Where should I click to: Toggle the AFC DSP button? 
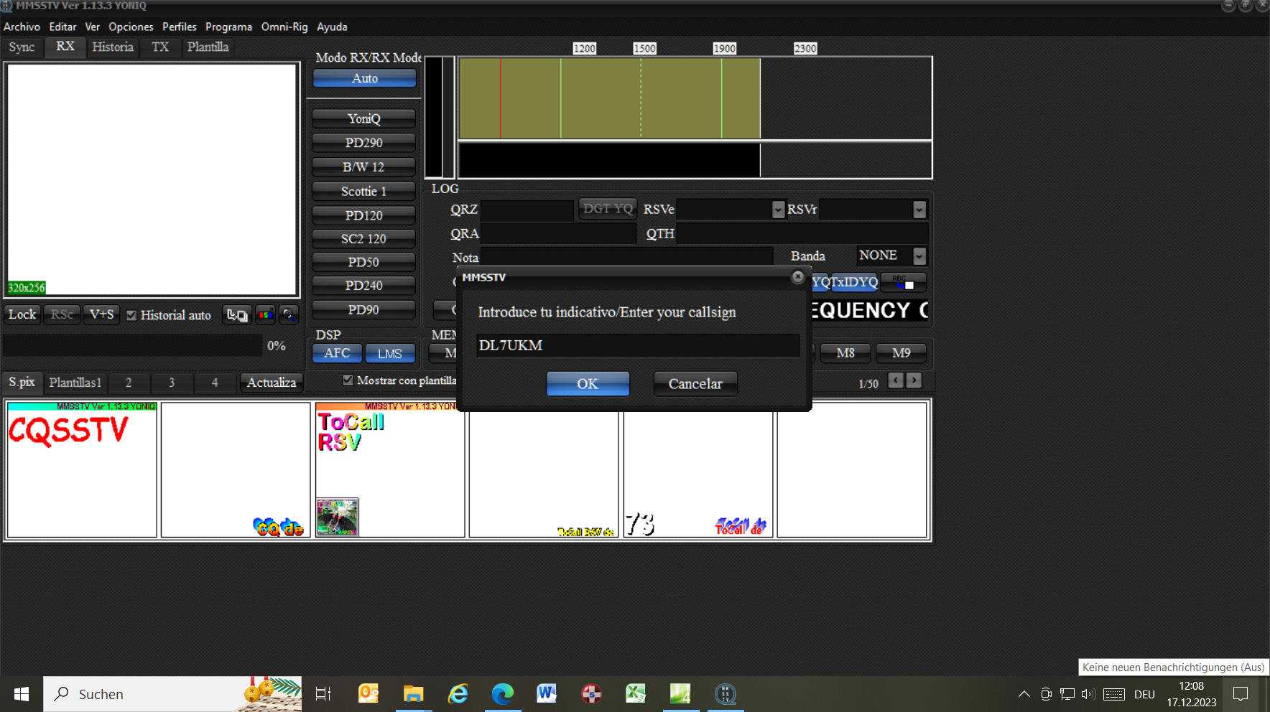[x=337, y=353]
